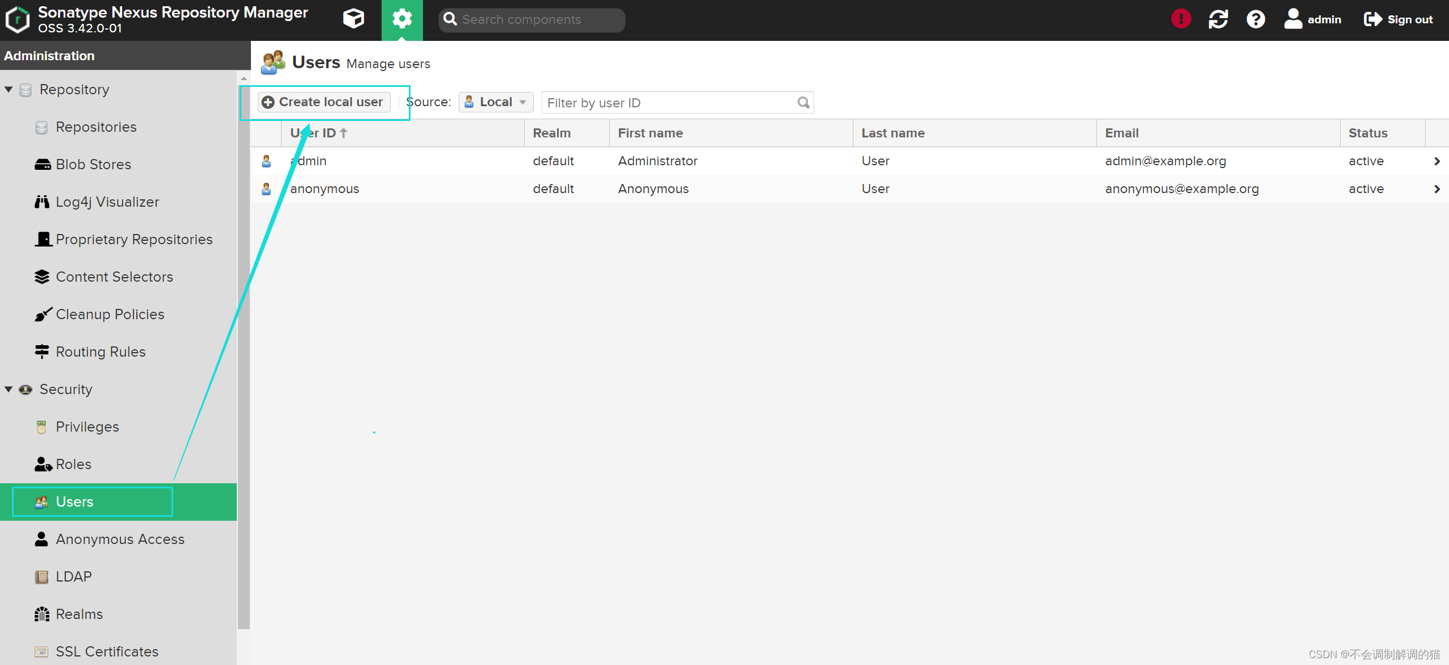1449x665 pixels.
Task: Open the Roles menu item
Action: 73,465
